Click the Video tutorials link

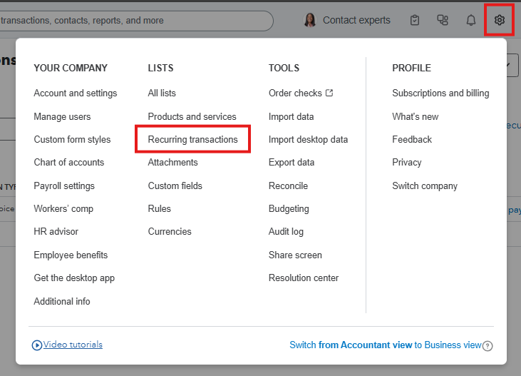[x=73, y=345]
